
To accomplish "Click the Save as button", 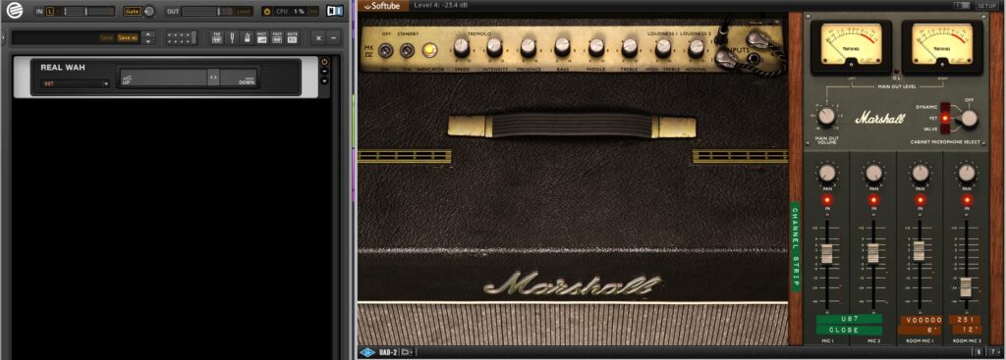I will [128, 38].
